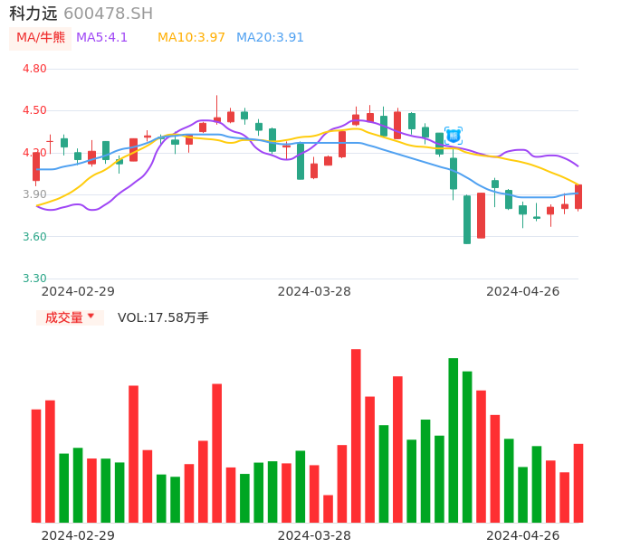Click the 4.80 price axis label
The height and width of the screenshot is (548, 621).
click(34, 69)
